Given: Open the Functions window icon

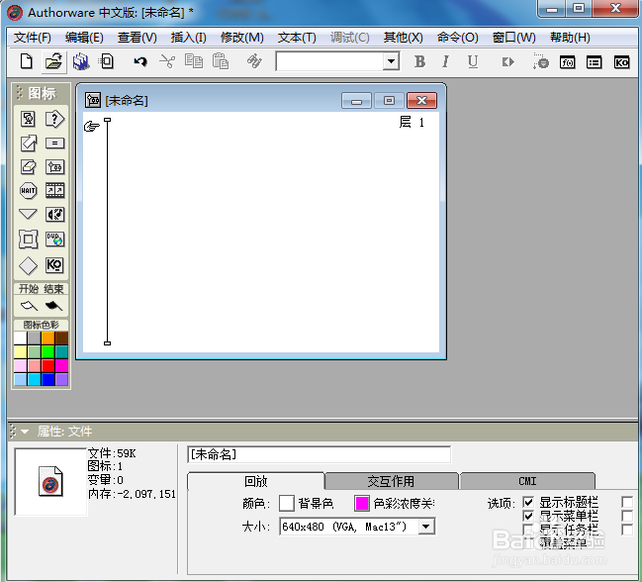Looking at the screenshot, I should (x=568, y=62).
